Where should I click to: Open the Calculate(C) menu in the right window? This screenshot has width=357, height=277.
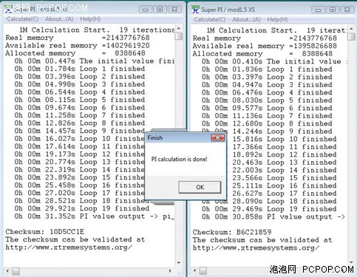point(210,19)
